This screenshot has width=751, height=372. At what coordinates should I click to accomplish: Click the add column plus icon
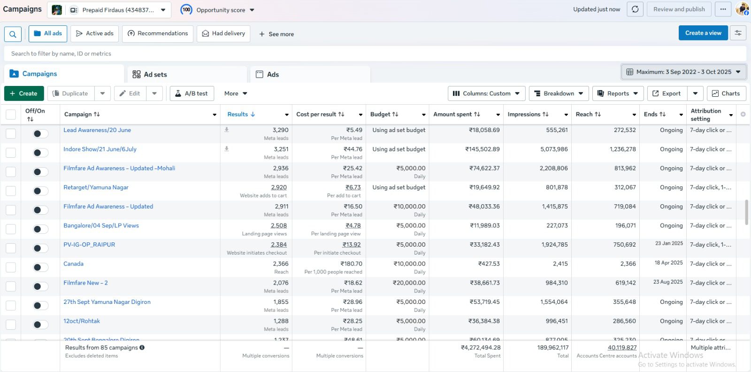[x=743, y=114]
